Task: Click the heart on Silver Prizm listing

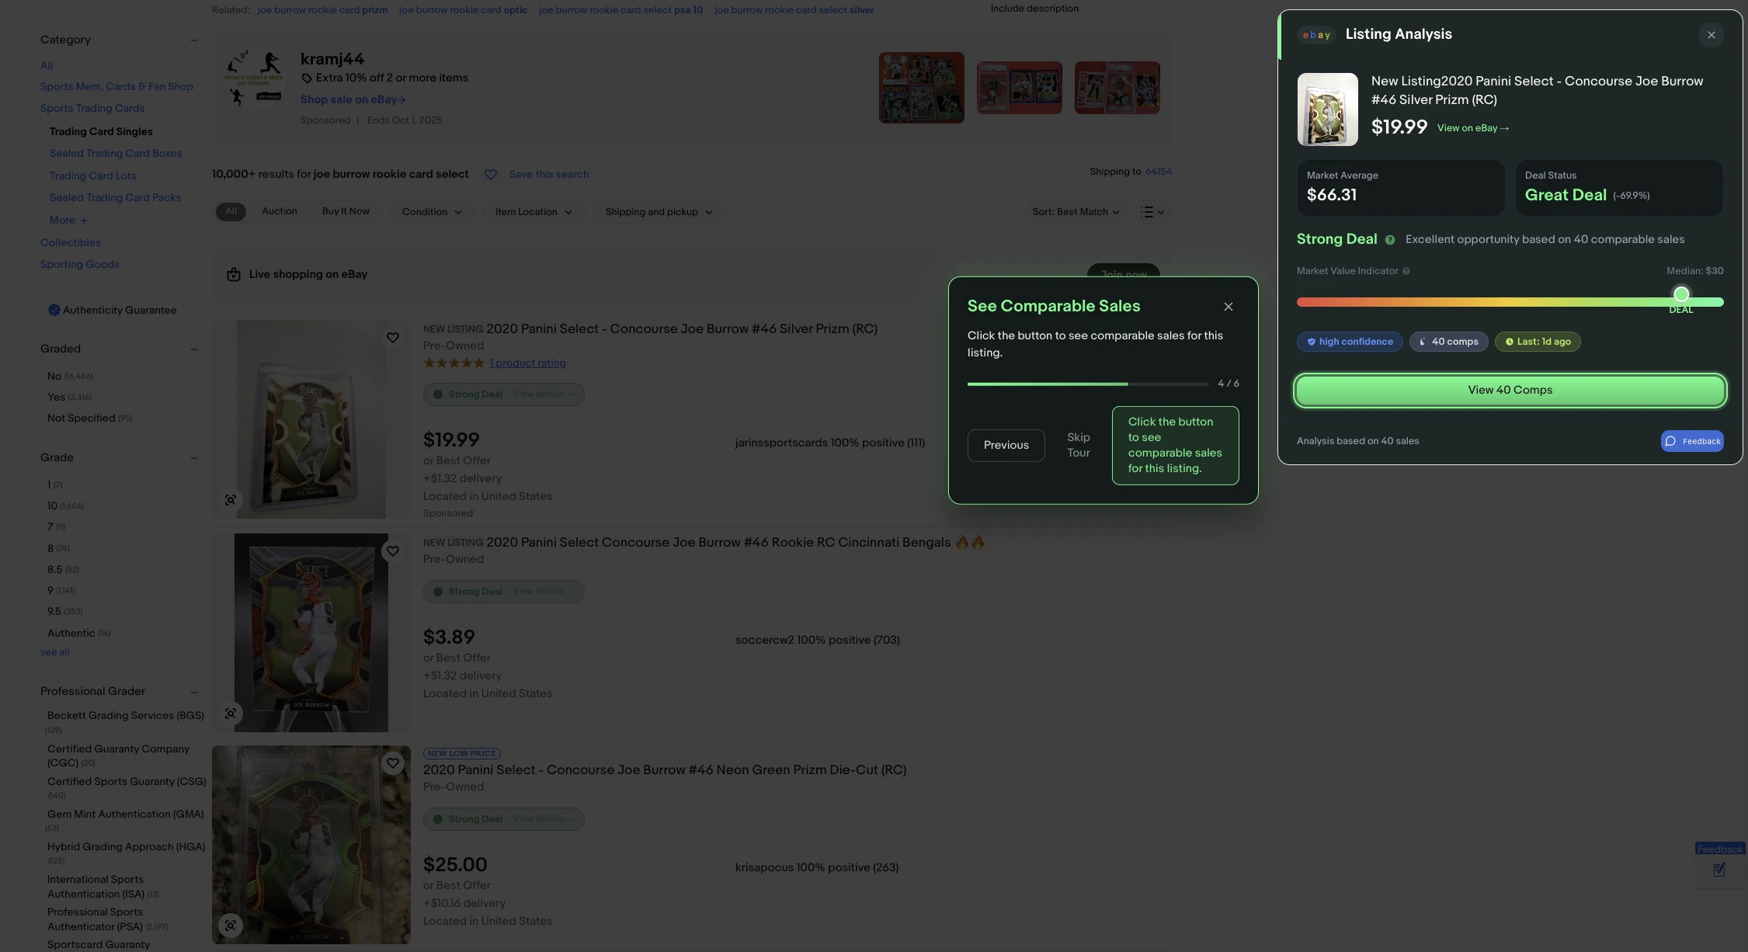Action: pos(393,338)
